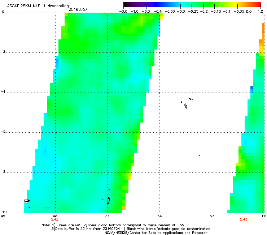
Task: Click the red time stamp '5:43'
Action: 244,219
